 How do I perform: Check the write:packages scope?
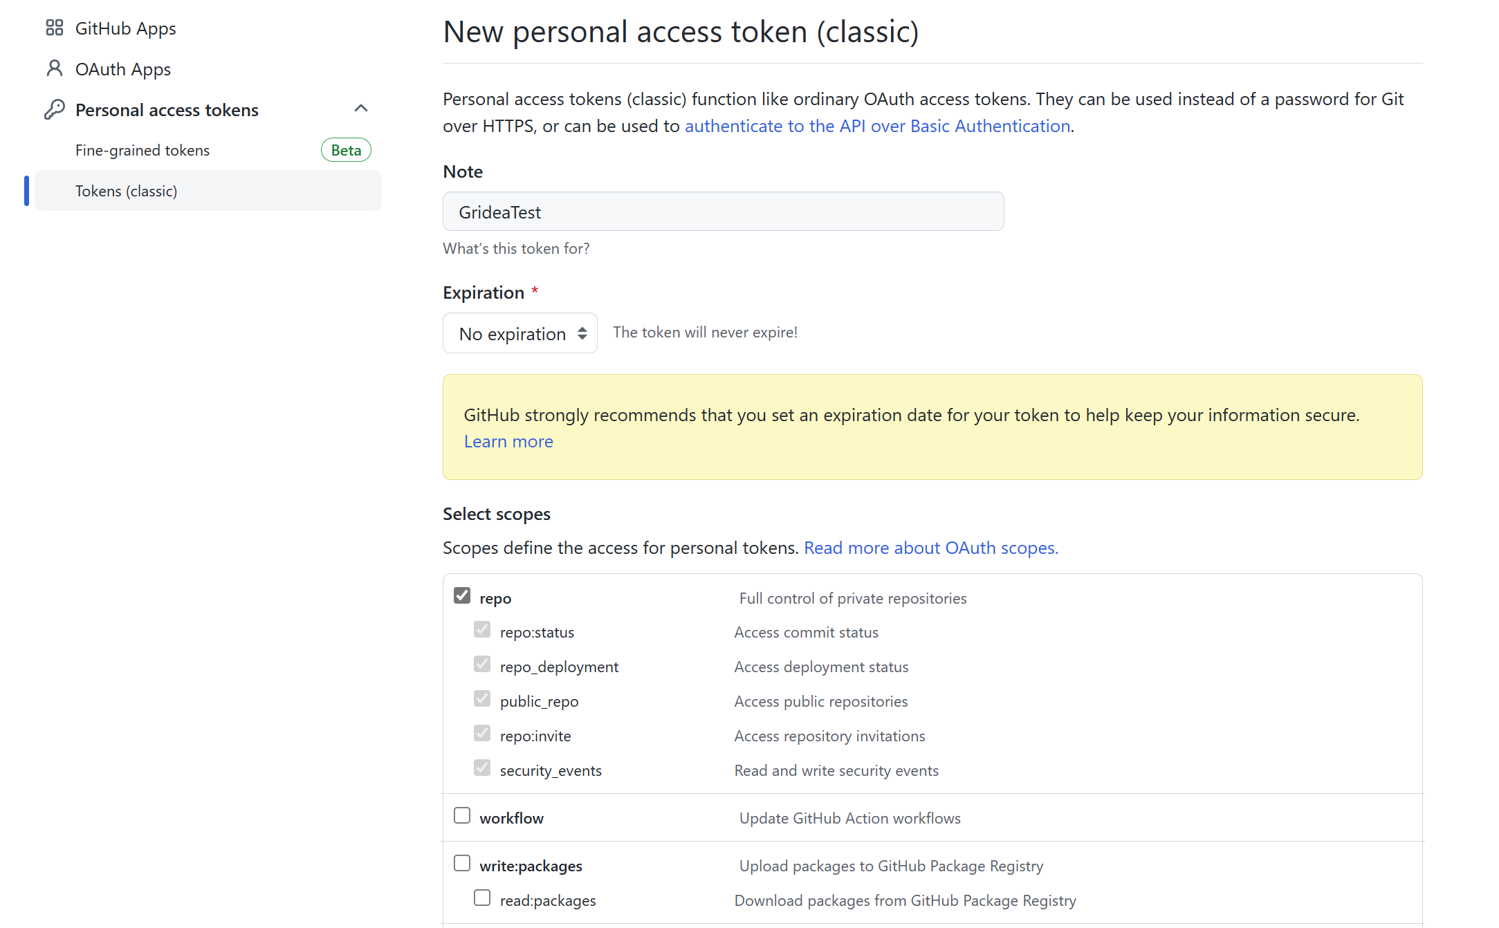point(462,864)
